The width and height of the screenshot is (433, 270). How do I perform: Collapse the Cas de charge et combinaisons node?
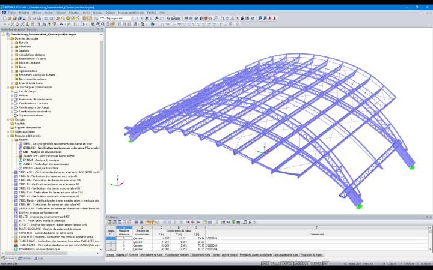(x=8, y=88)
